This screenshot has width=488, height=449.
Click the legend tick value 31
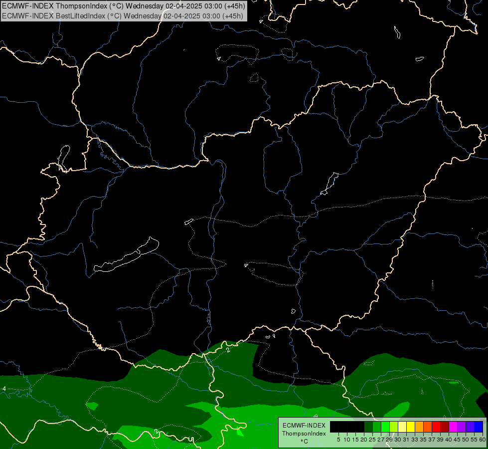click(406, 440)
